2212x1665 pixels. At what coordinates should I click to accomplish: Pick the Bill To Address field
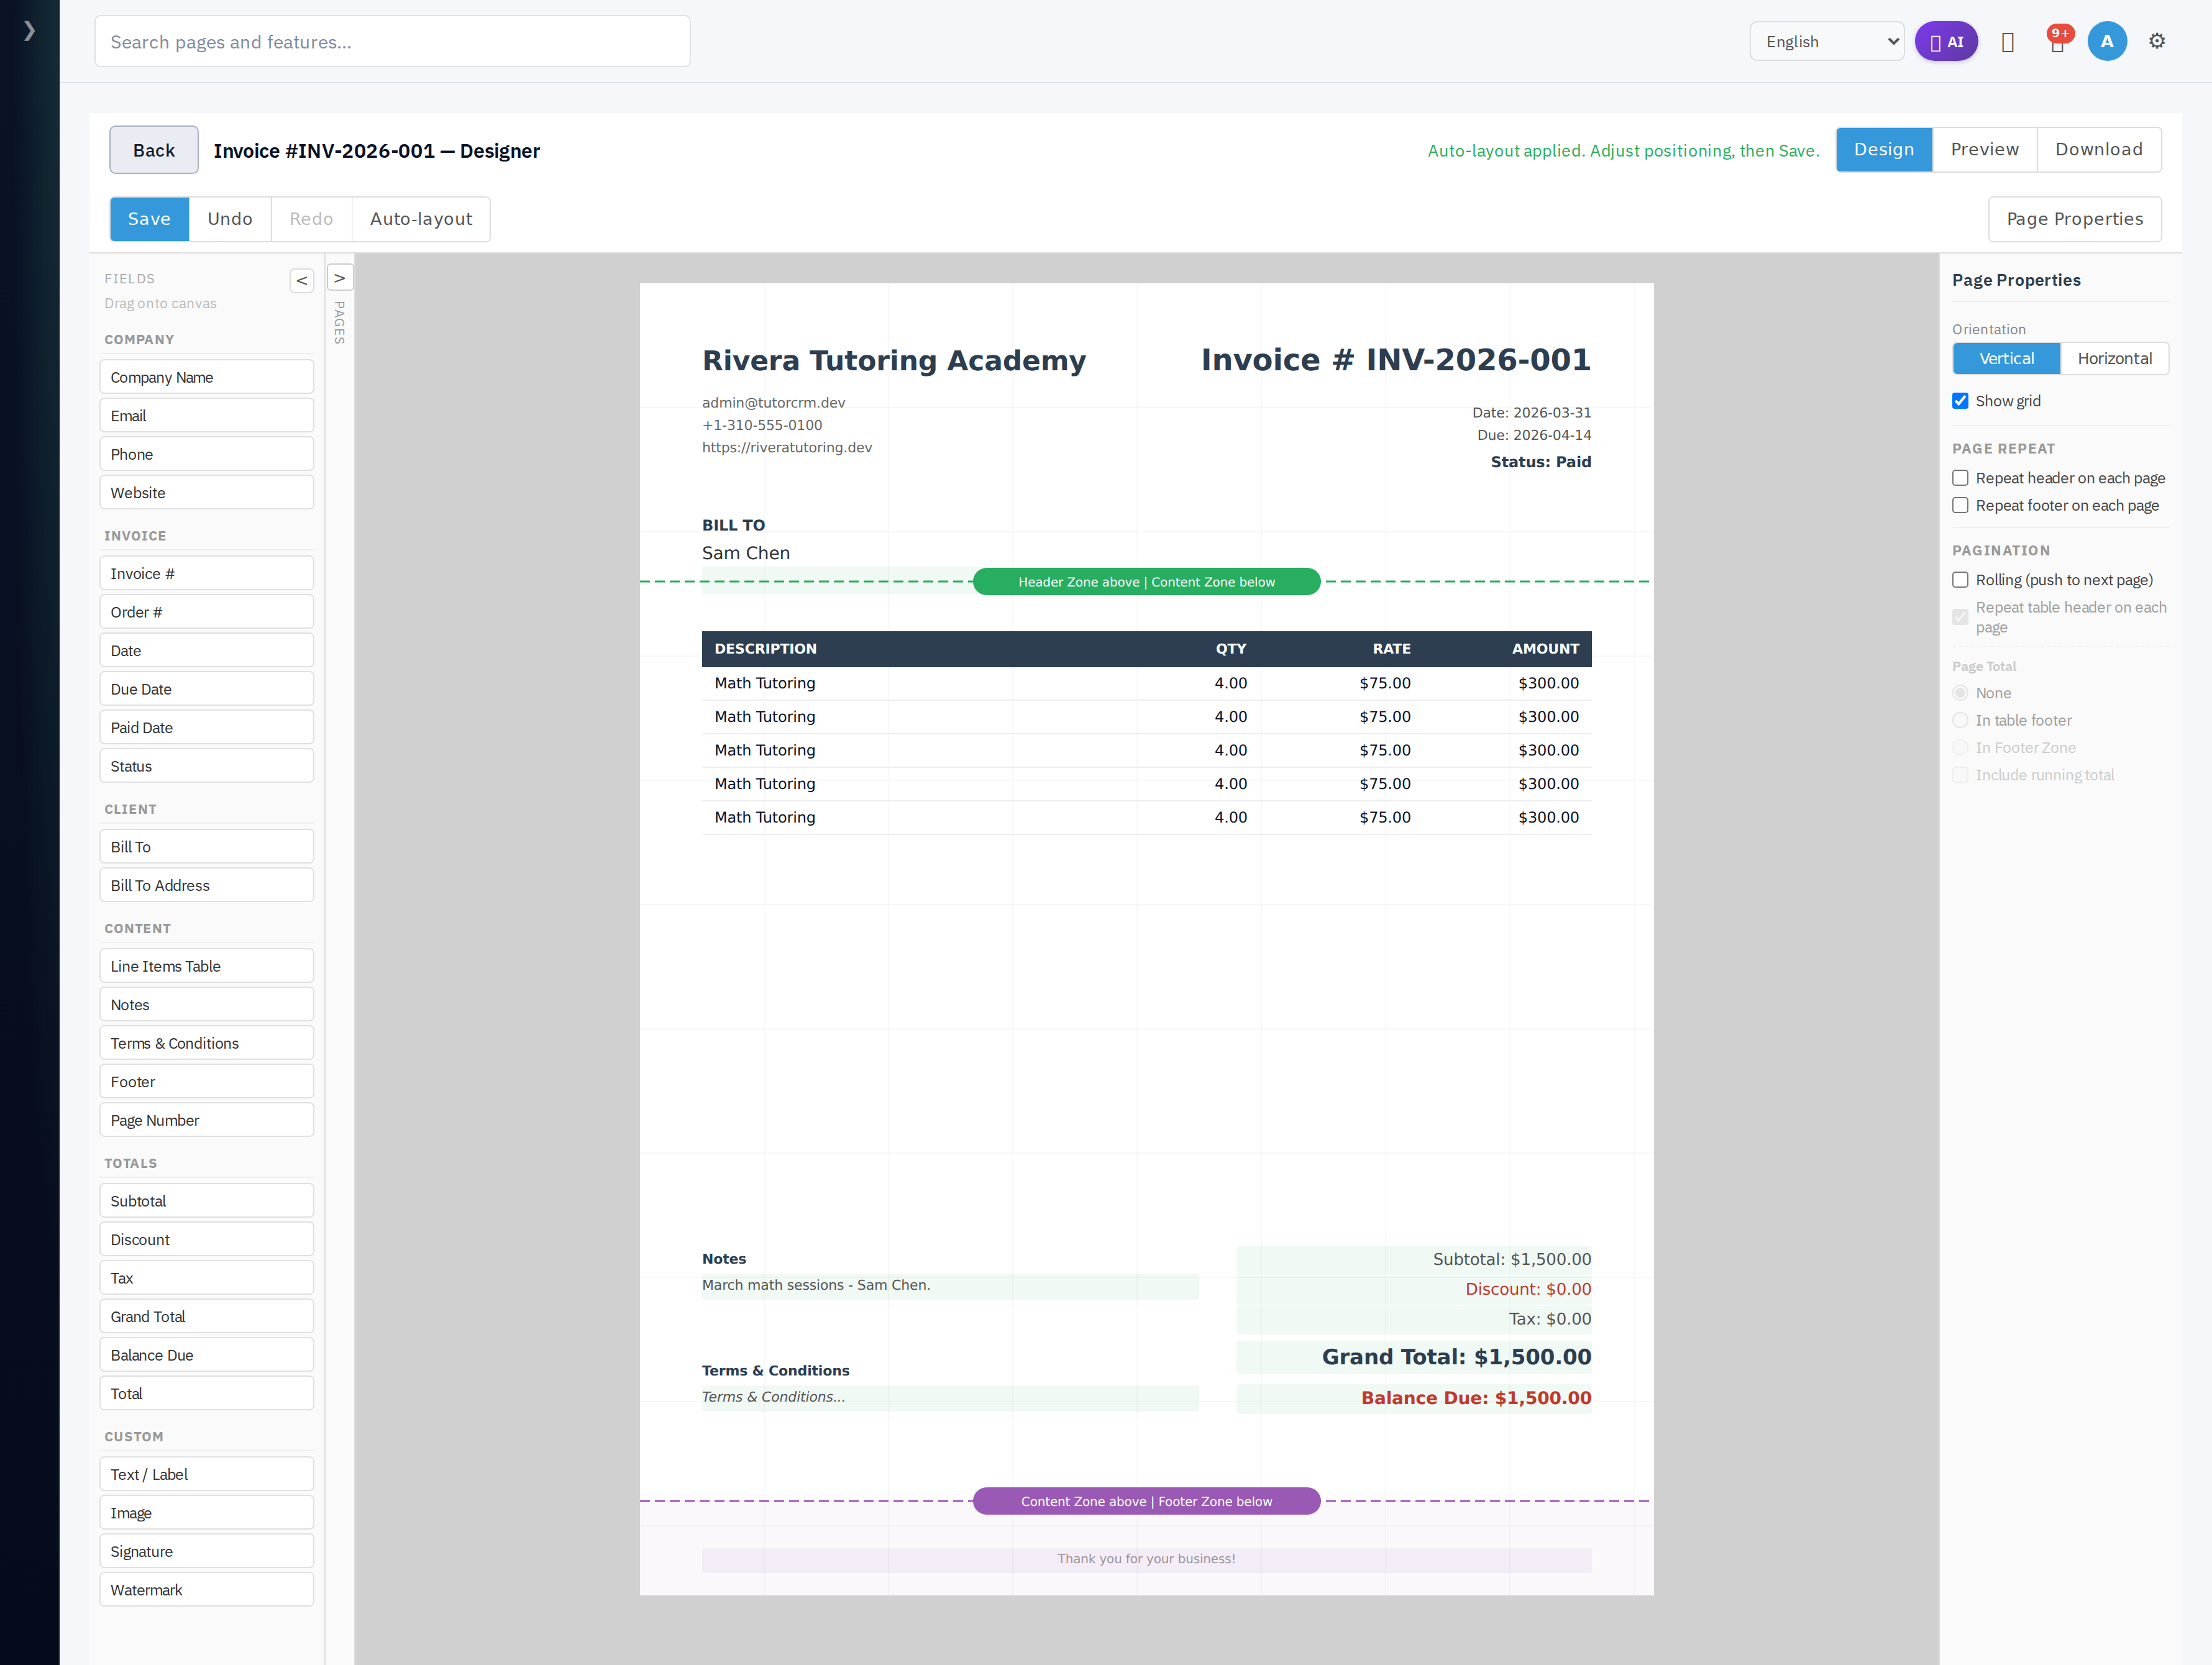pyautogui.click(x=206, y=885)
